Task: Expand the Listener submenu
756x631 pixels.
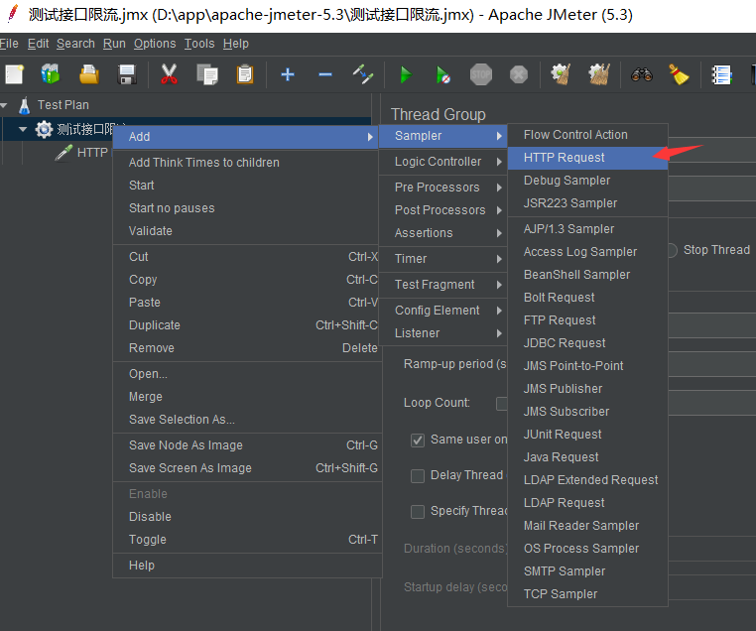Action: [443, 333]
